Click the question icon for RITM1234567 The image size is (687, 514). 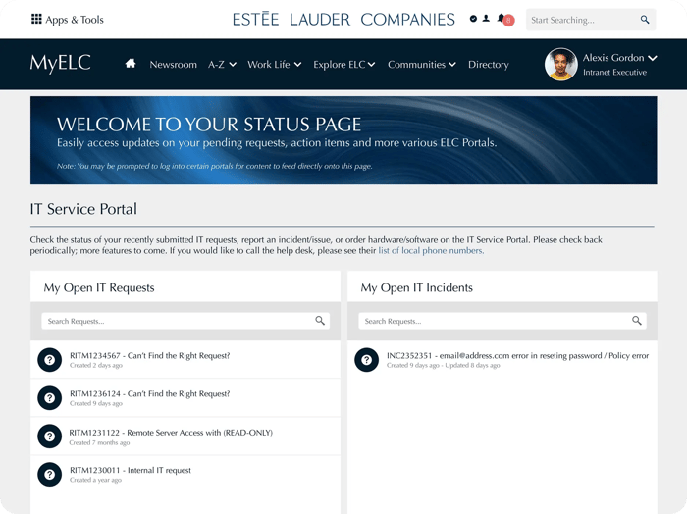[49, 360]
